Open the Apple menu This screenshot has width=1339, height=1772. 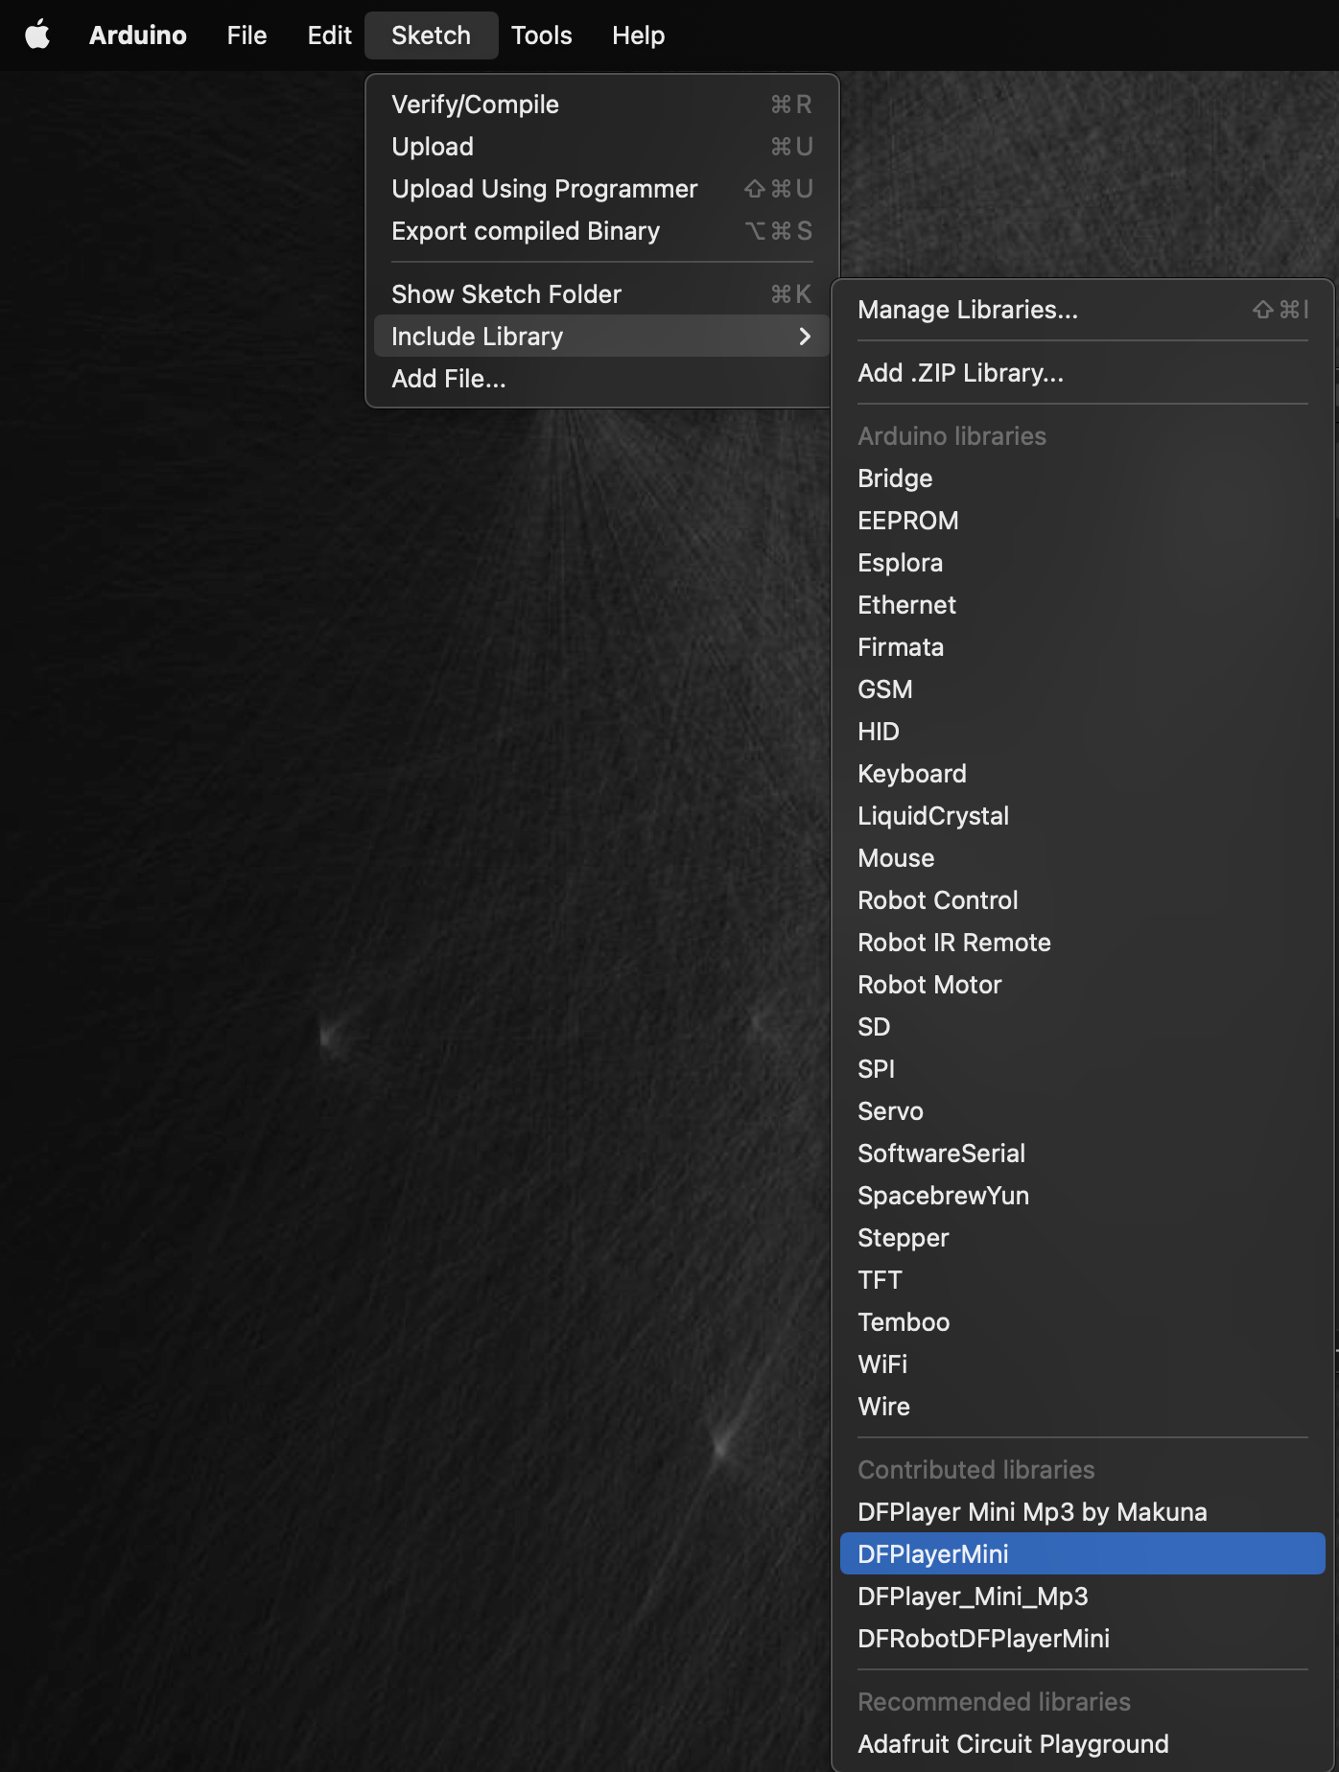37,35
